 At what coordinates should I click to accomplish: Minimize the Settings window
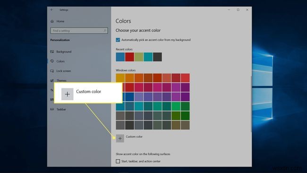[x=229, y=9]
